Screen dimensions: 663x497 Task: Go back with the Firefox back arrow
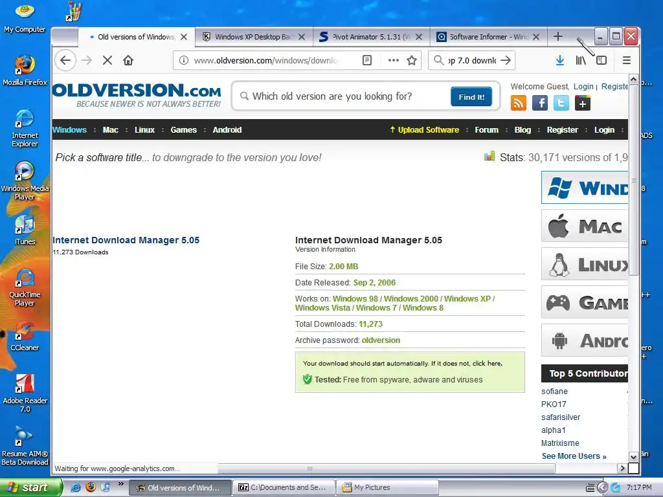[65, 60]
